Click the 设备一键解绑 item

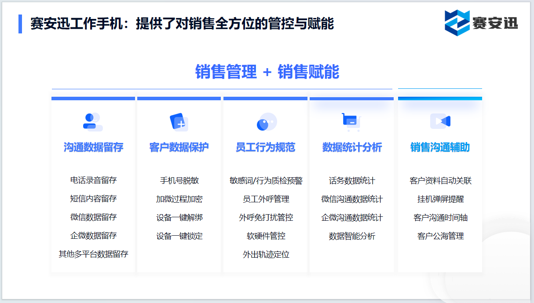pyautogui.click(x=179, y=218)
